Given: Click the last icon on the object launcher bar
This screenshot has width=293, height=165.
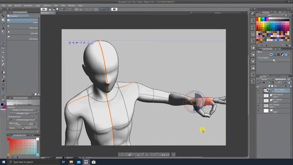Looking at the screenshot, I should (174, 154).
